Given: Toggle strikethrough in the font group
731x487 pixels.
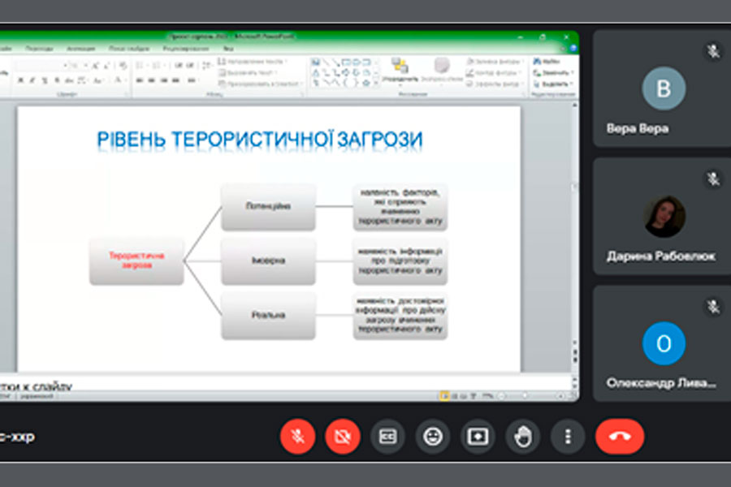Looking at the screenshot, I should [x=68, y=80].
